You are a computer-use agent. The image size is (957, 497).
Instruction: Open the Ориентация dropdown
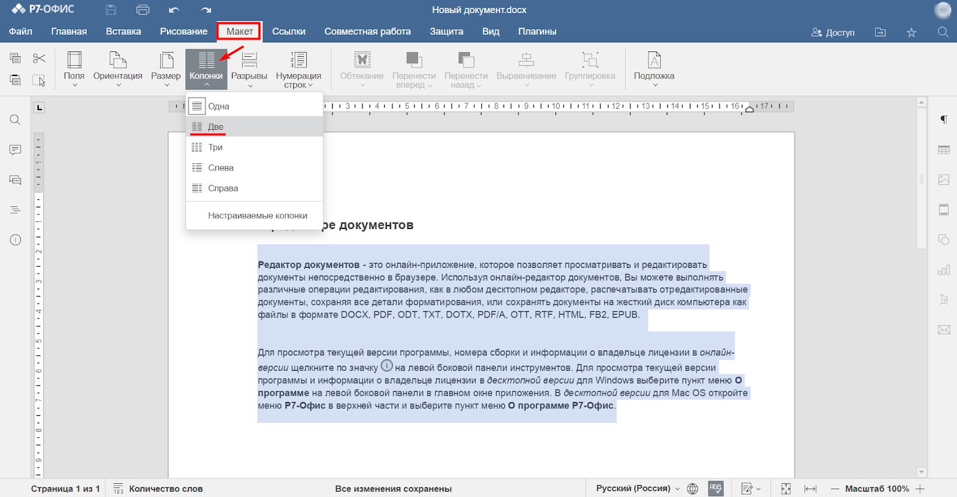(x=118, y=69)
